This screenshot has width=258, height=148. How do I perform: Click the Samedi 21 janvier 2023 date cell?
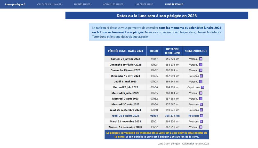click(x=125, y=59)
